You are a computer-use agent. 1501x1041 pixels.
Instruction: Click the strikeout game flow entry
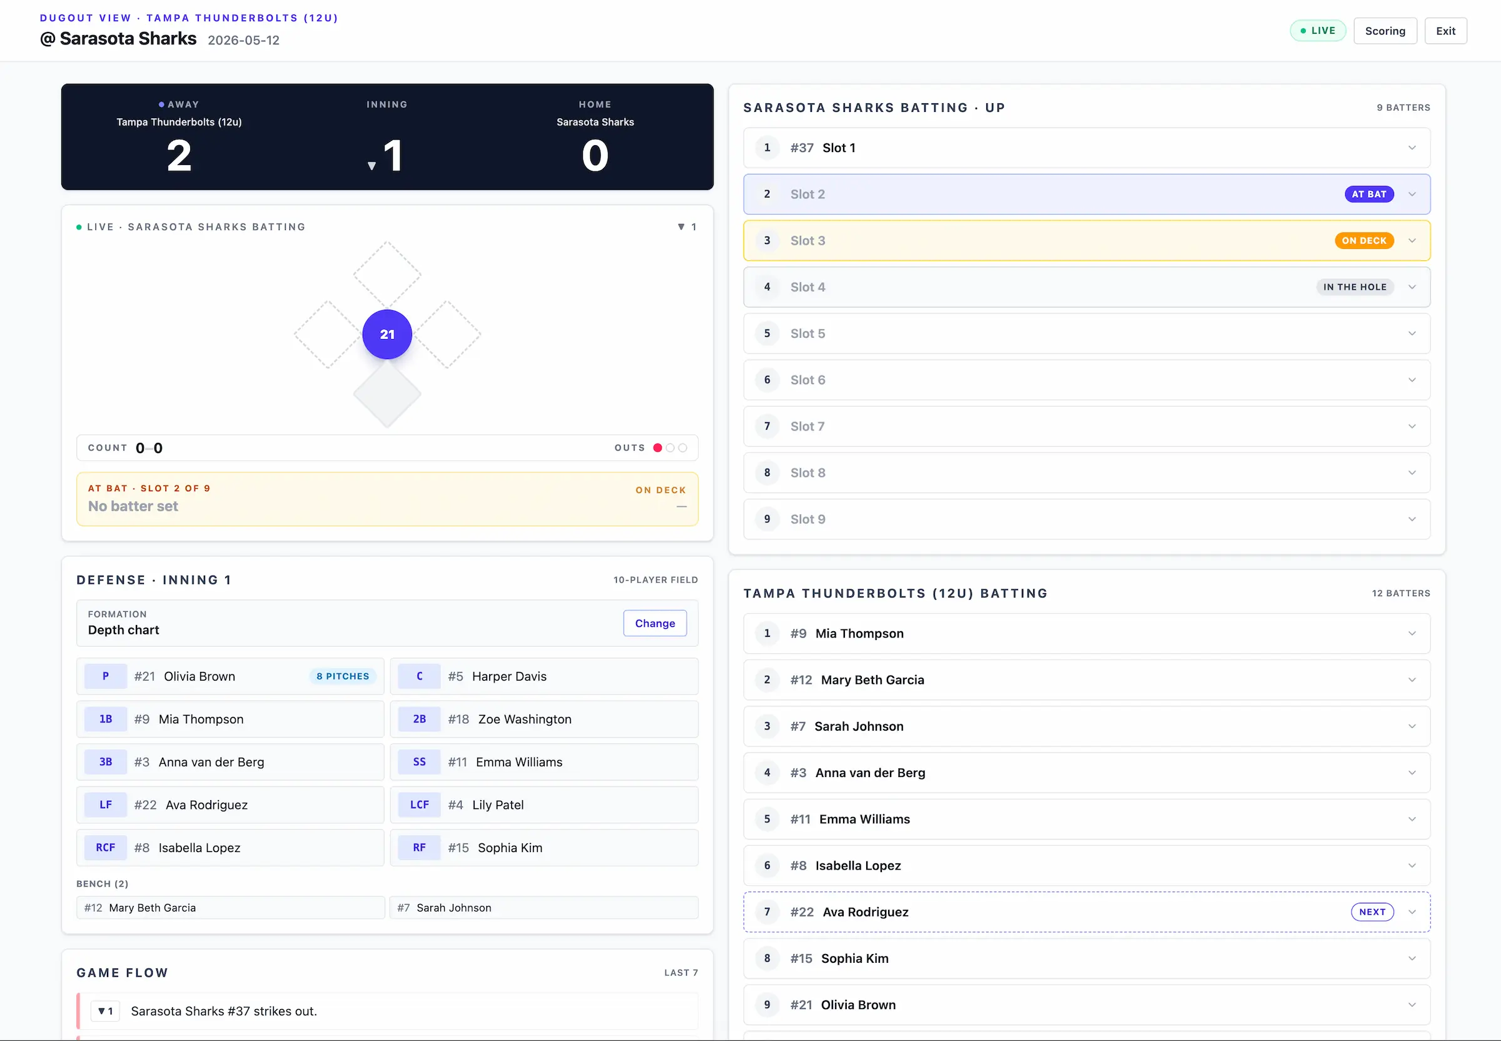click(387, 1011)
